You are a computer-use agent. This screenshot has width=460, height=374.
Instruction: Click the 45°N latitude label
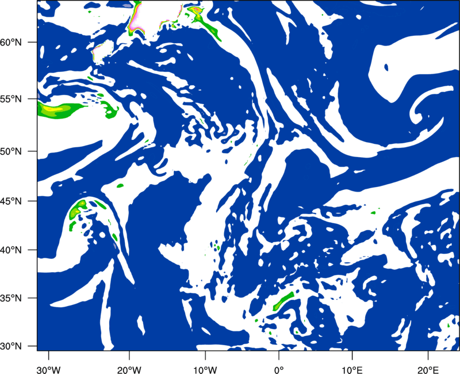[x=11, y=201]
